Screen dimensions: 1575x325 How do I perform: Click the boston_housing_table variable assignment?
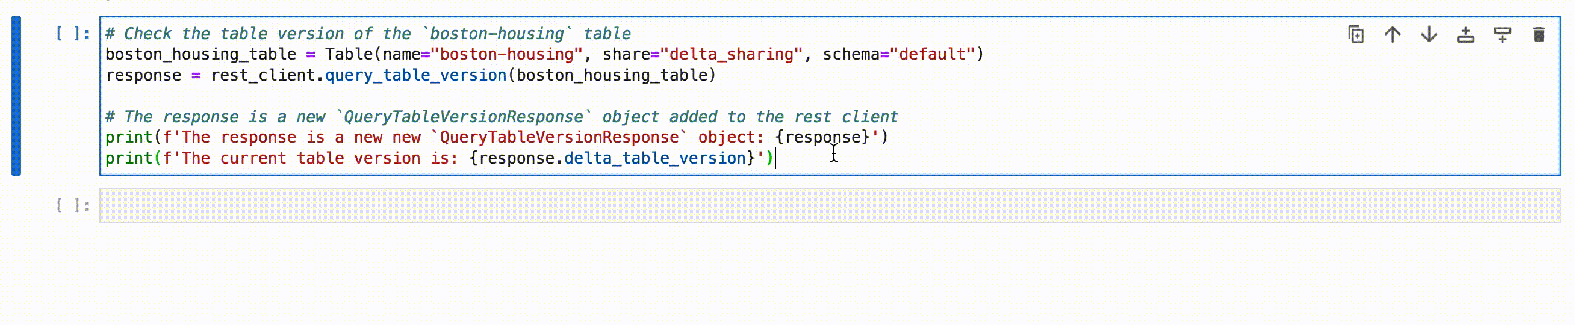(200, 55)
